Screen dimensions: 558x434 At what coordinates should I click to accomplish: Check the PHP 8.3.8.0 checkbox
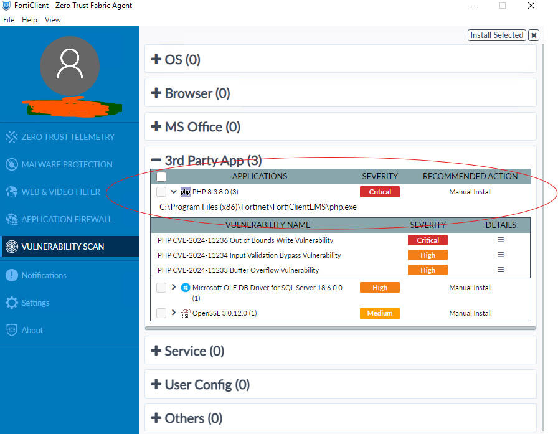click(x=161, y=192)
